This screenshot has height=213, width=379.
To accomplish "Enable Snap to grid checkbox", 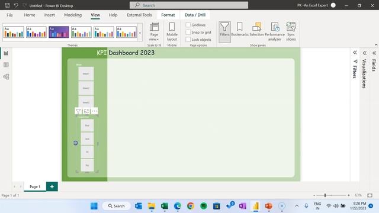I will [188, 32].
